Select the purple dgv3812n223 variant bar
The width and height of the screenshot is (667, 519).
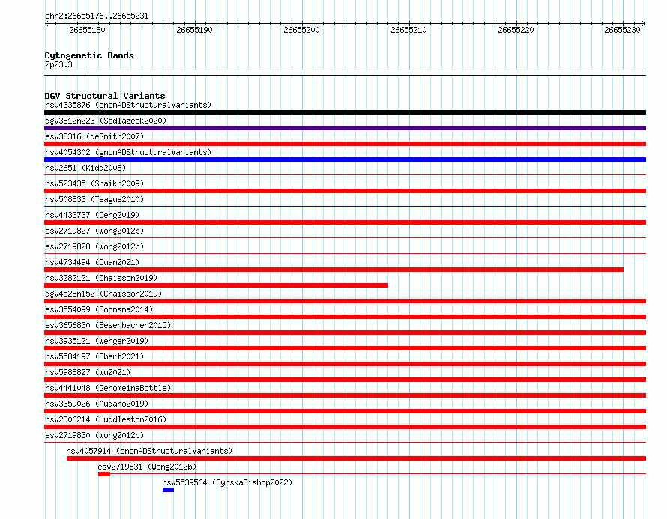(345, 128)
